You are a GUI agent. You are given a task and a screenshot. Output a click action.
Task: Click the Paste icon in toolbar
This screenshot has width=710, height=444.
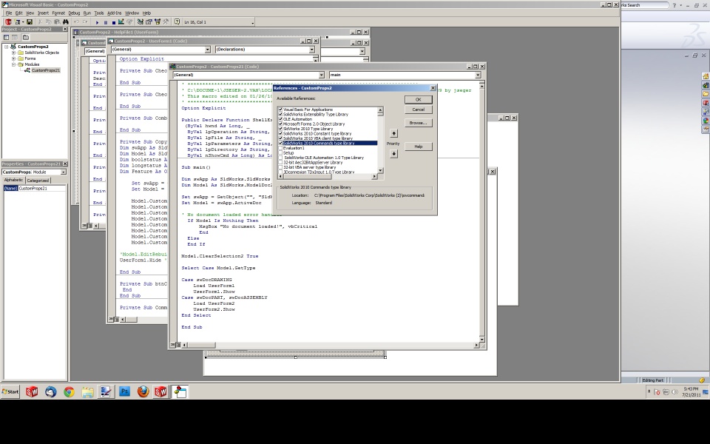point(58,21)
